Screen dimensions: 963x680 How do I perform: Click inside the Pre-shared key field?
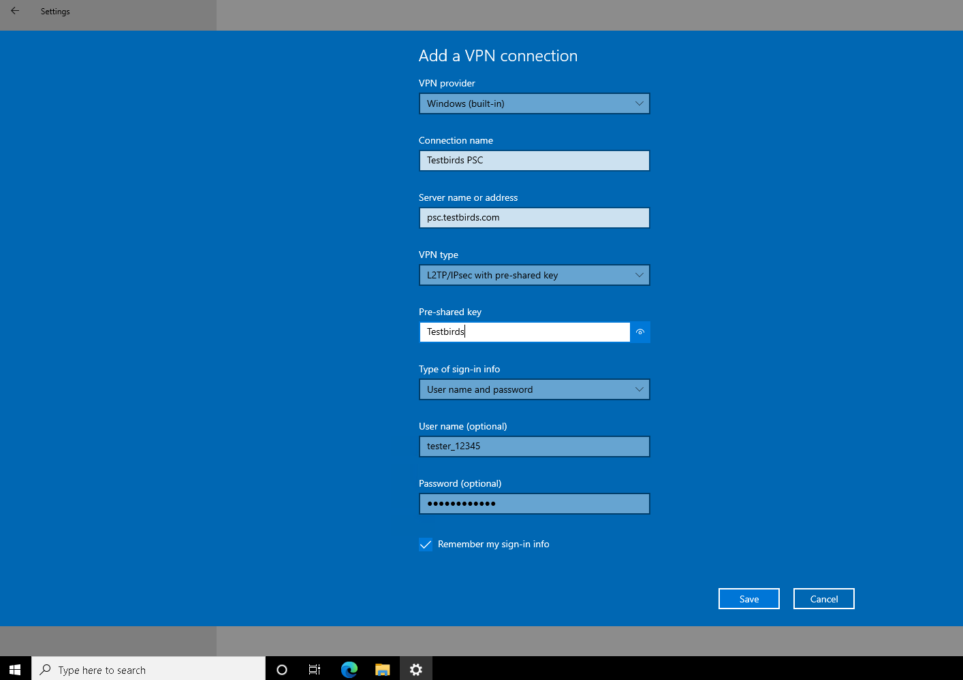(x=525, y=332)
